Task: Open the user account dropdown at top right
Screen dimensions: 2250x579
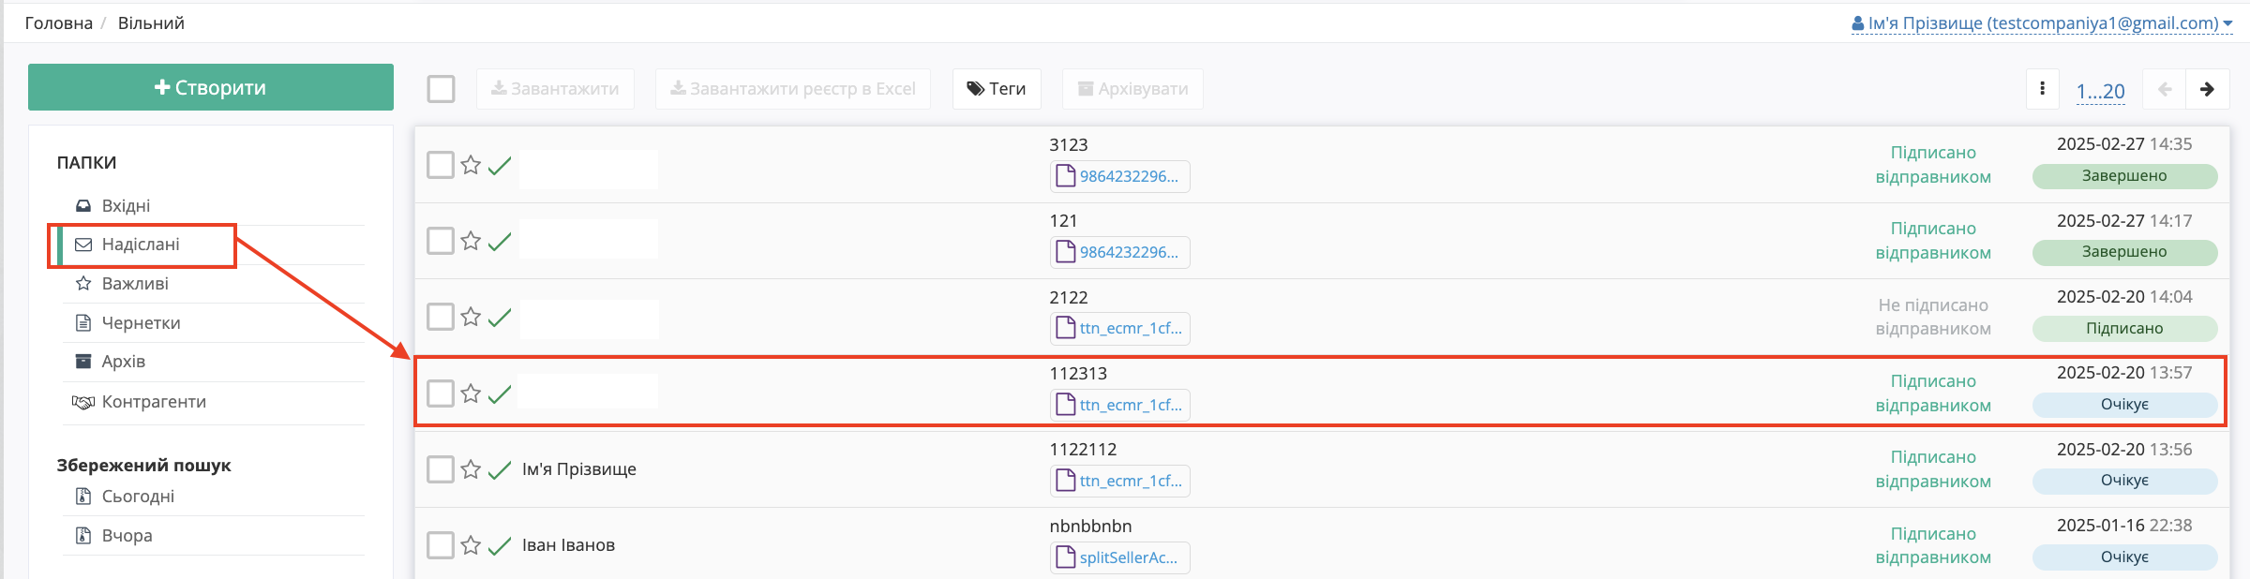Action: click(2042, 23)
